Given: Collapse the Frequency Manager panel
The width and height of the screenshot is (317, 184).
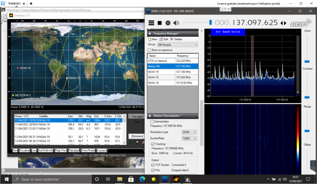Looking at the screenshot, I should click(x=150, y=34).
